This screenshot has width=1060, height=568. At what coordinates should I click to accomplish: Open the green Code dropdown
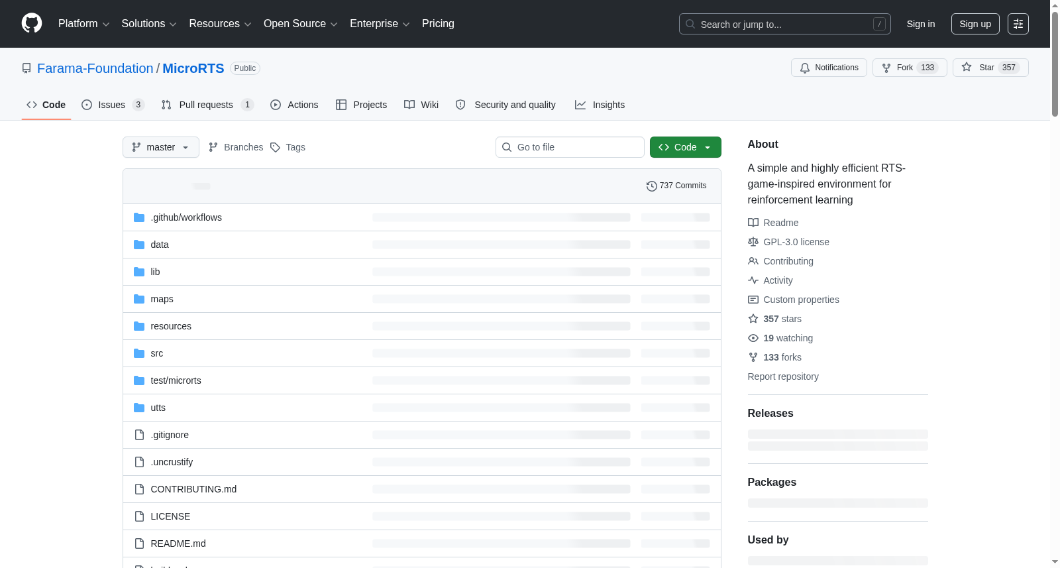pos(686,147)
